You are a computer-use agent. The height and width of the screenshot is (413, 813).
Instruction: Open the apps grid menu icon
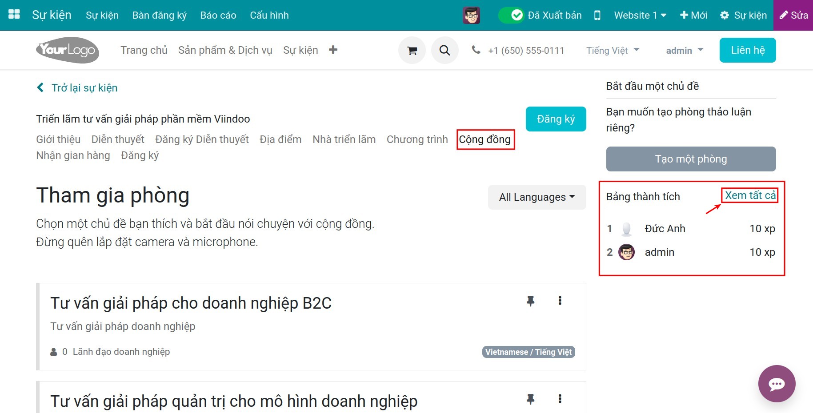(14, 15)
